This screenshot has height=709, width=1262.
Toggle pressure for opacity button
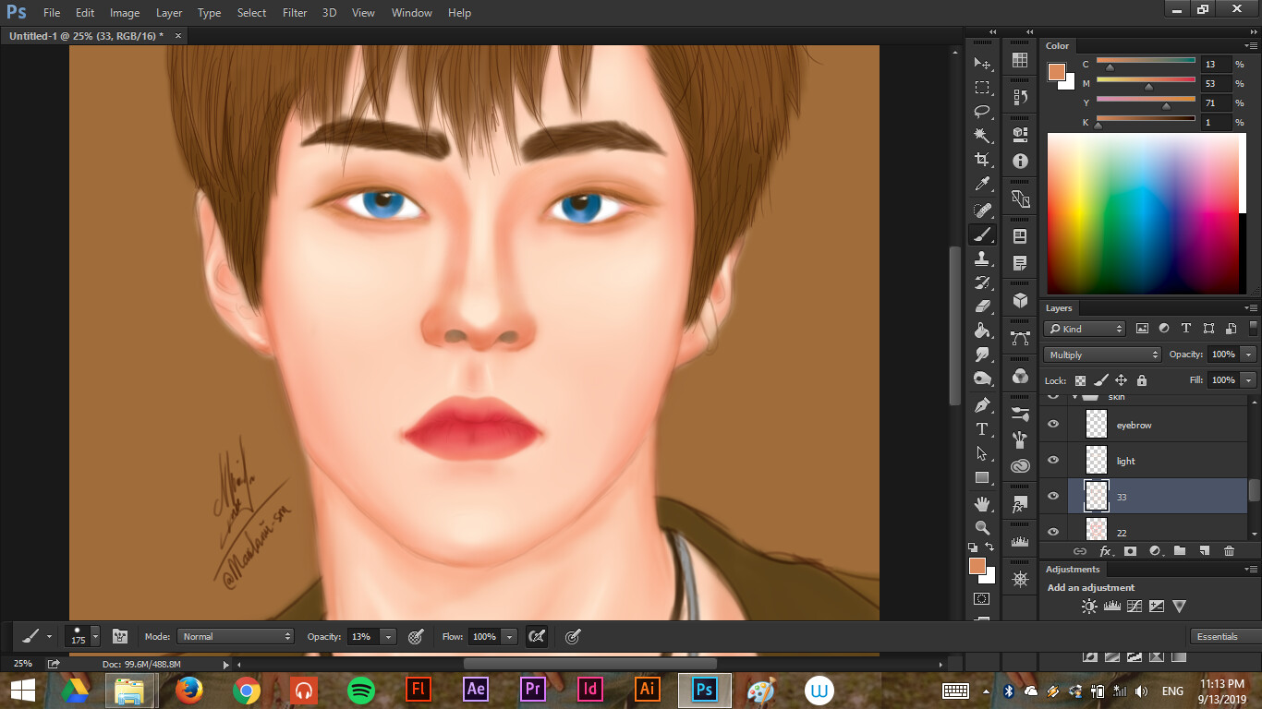416,636
